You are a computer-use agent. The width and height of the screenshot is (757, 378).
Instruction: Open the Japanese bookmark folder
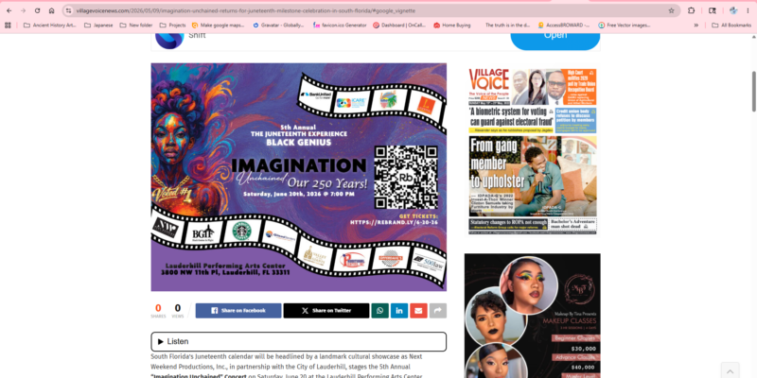[99, 26]
